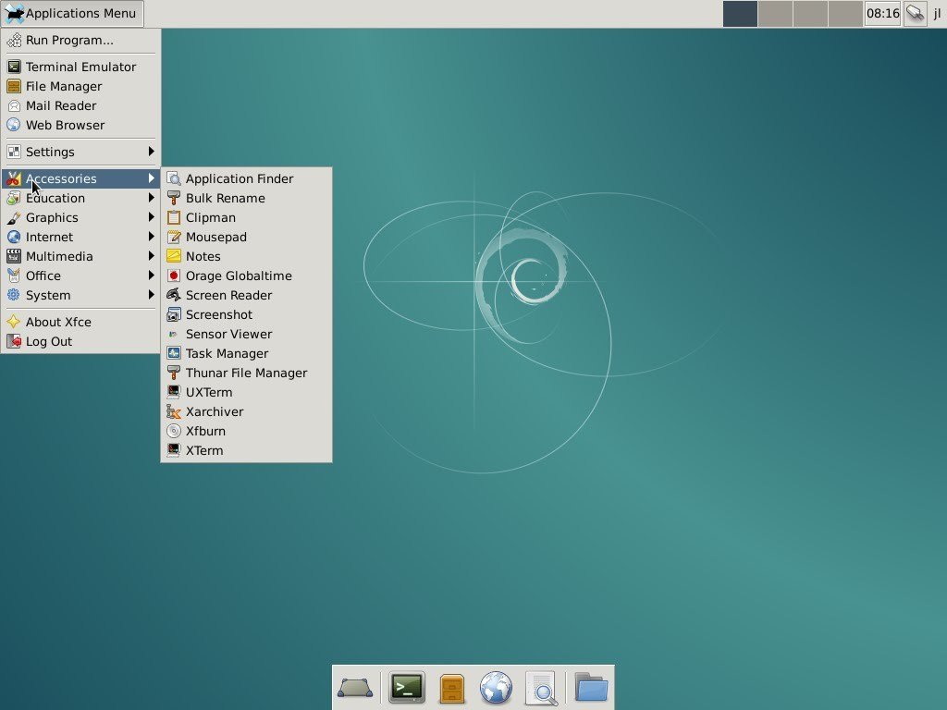Click the System gear category icon
Viewport: 947px width, 710px height.
click(x=13, y=295)
